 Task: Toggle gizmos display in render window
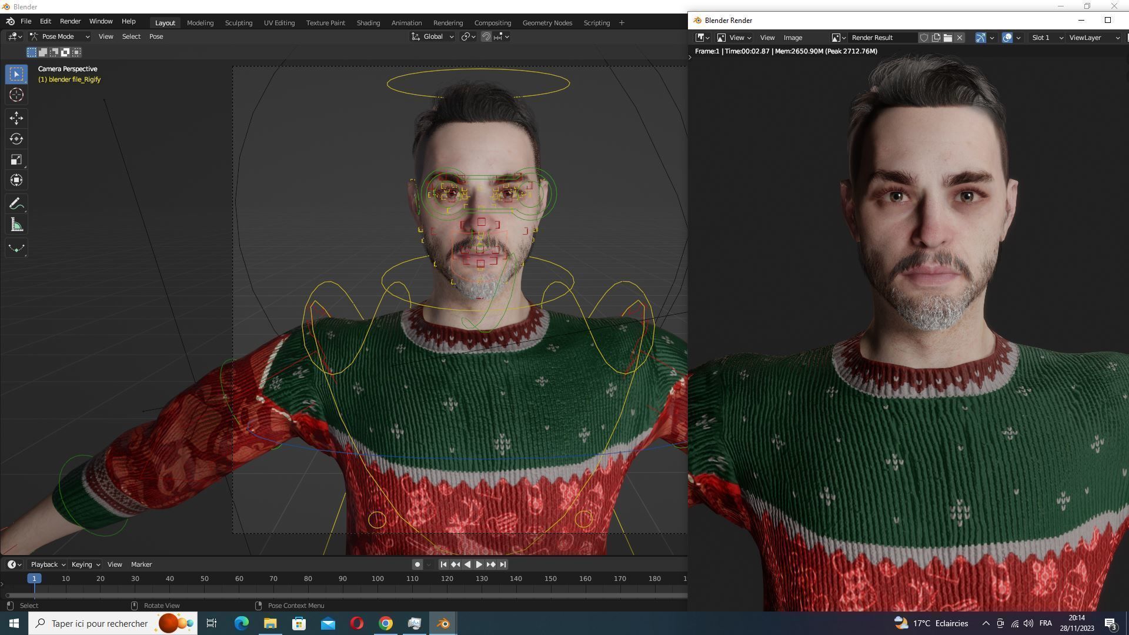980,38
